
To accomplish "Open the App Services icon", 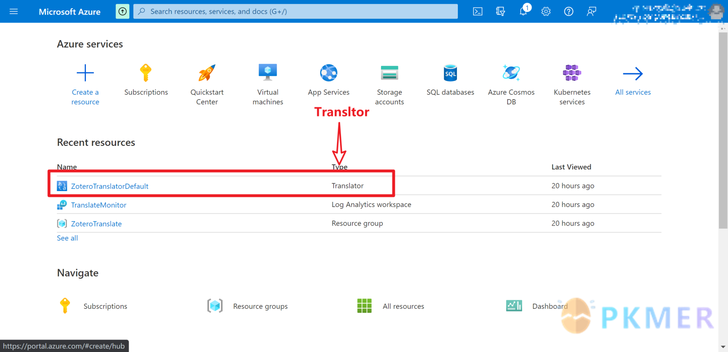I will click(x=329, y=72).
